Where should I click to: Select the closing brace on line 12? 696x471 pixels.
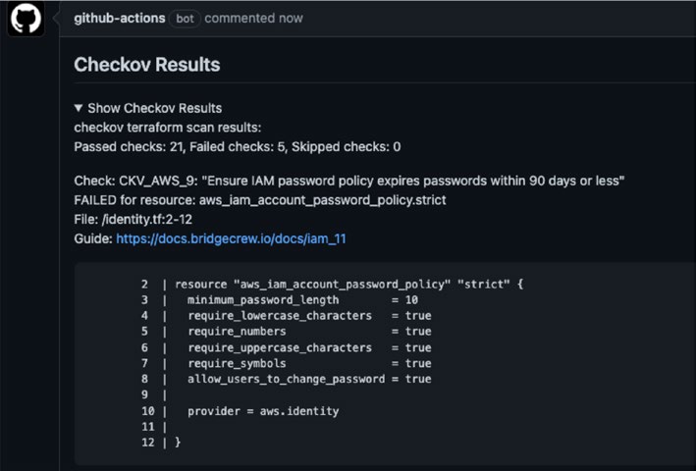tap(178, 443)
